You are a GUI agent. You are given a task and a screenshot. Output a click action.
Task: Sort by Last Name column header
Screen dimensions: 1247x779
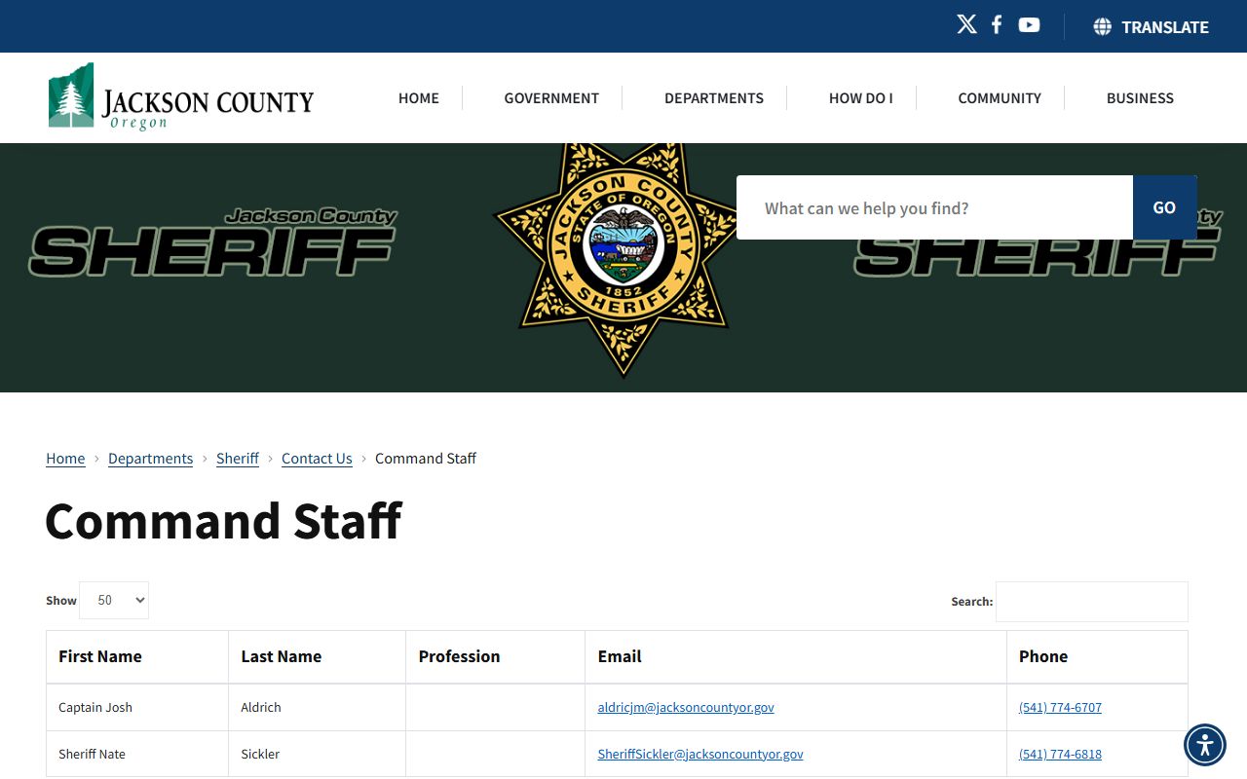(317, 656)
